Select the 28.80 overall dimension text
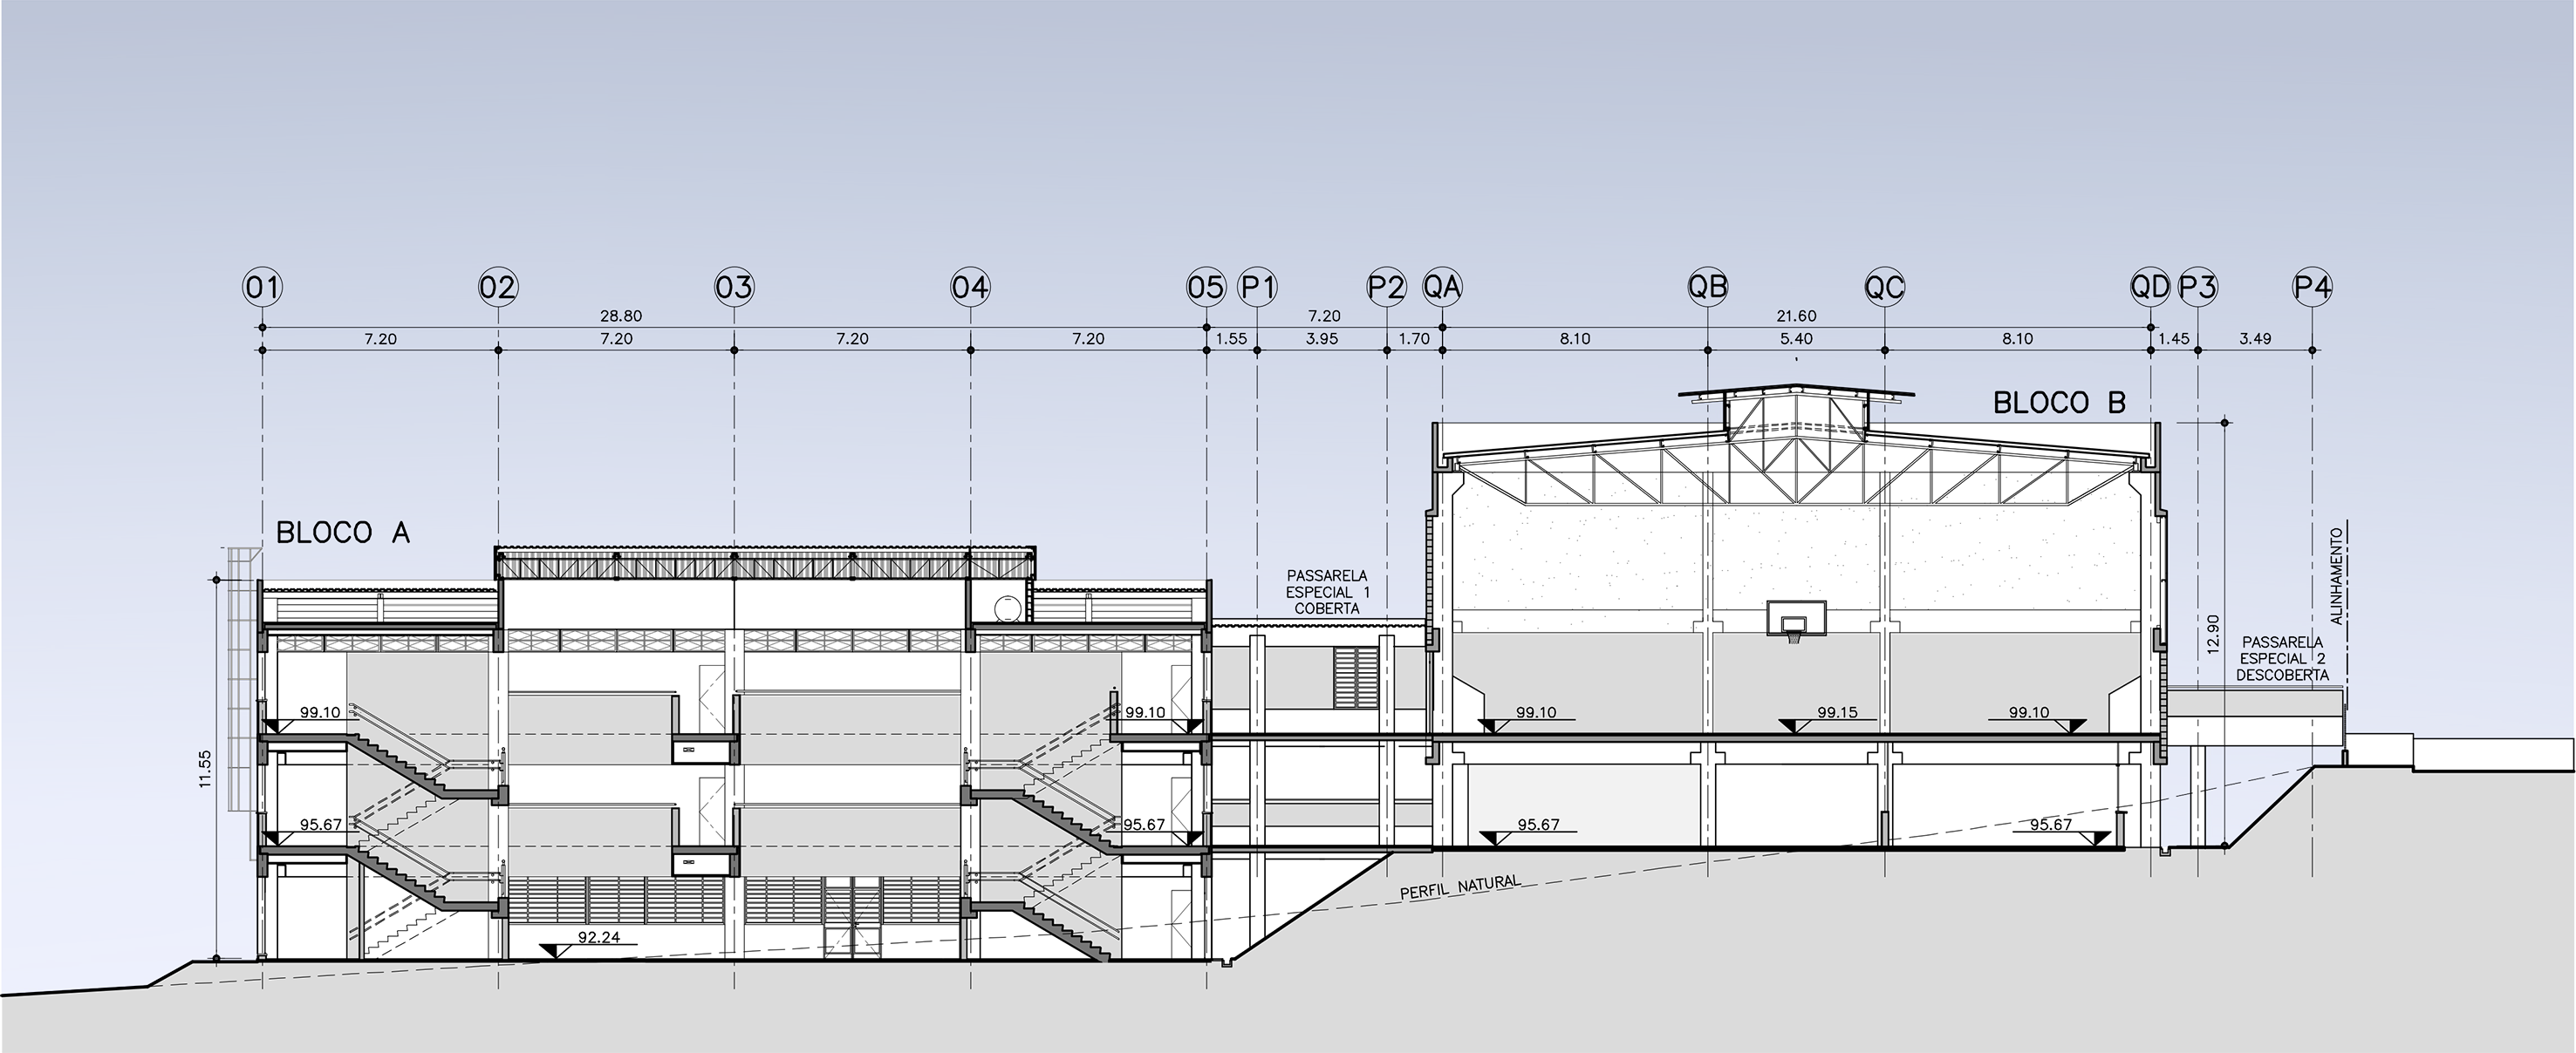The height and width of the screenshot is (1053, 2576). pyautogui.click(x=621, y=316)
